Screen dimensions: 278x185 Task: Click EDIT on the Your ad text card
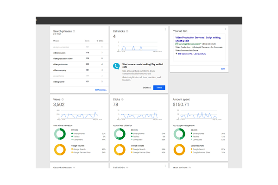tap(223, 68)
